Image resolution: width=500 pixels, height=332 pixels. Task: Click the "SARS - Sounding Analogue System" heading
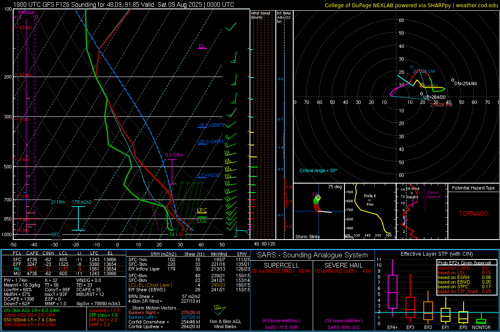312,255
